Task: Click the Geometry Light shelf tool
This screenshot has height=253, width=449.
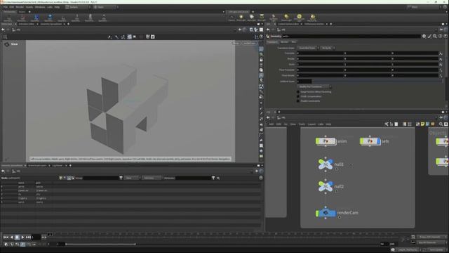Action: pyautogui.click(x=274, y=18)
